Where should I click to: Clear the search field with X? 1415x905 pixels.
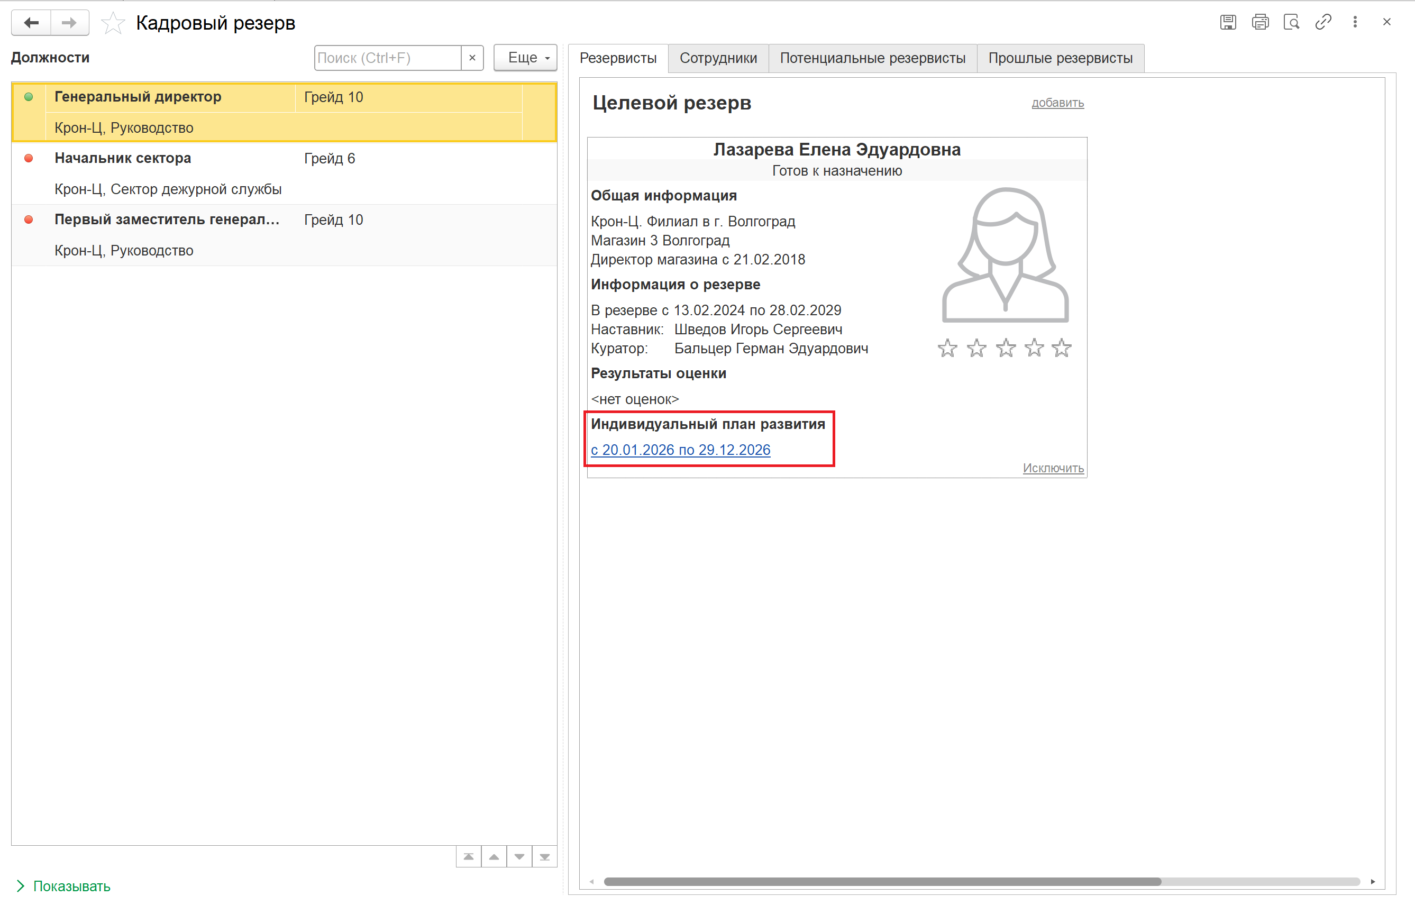[472, 58]
